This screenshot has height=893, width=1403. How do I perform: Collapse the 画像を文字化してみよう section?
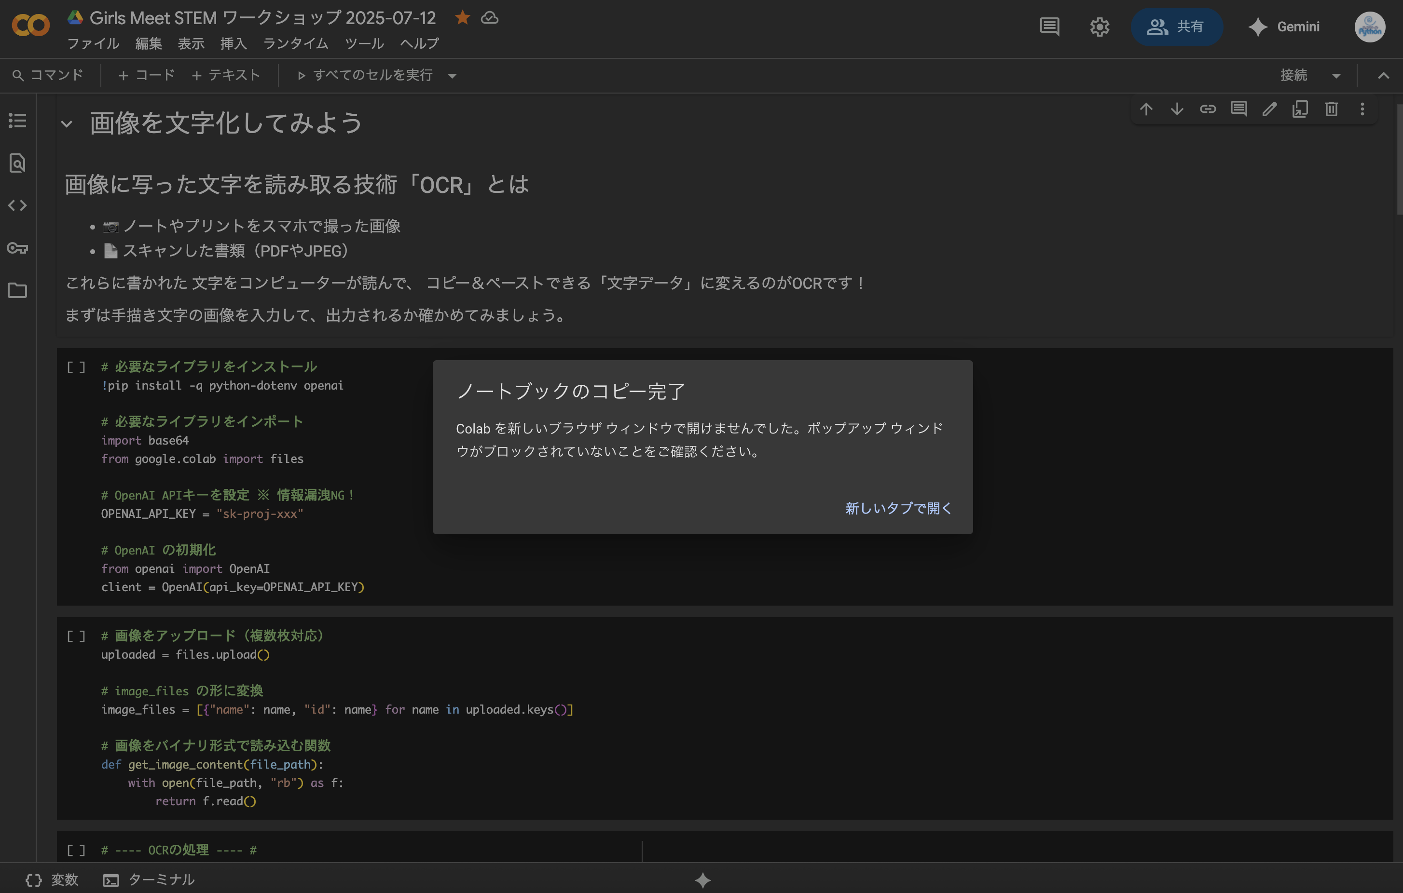(67, 124)
